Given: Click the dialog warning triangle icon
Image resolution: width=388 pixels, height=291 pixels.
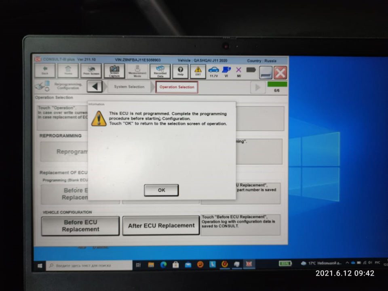Looking at the screenshot, I should 99,119.
